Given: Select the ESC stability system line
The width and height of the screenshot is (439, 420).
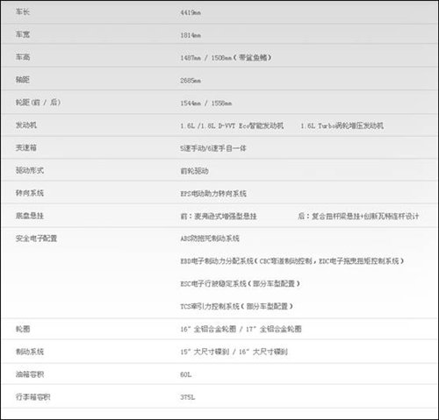Looking at the screenshot, I should click(x=240, y=283).
